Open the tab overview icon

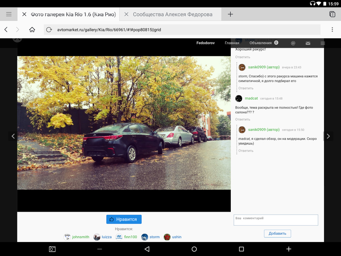pyautogui.click(x=332, y=14)
